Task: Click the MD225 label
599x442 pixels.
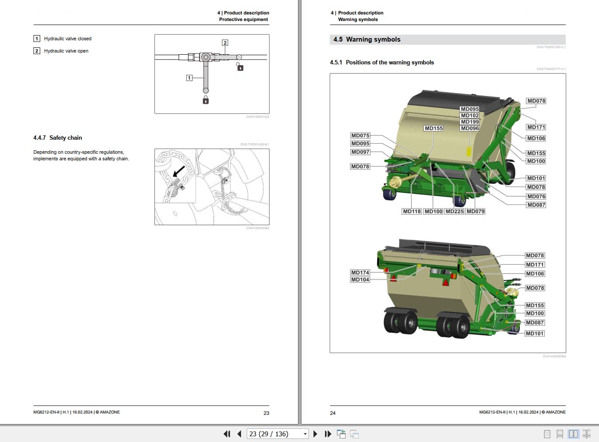Action: click(x=454, y=212)
